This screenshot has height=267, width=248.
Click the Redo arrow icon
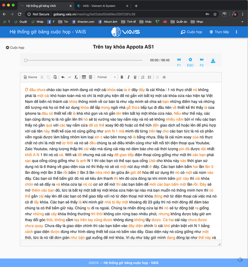[x=69, y=77]
